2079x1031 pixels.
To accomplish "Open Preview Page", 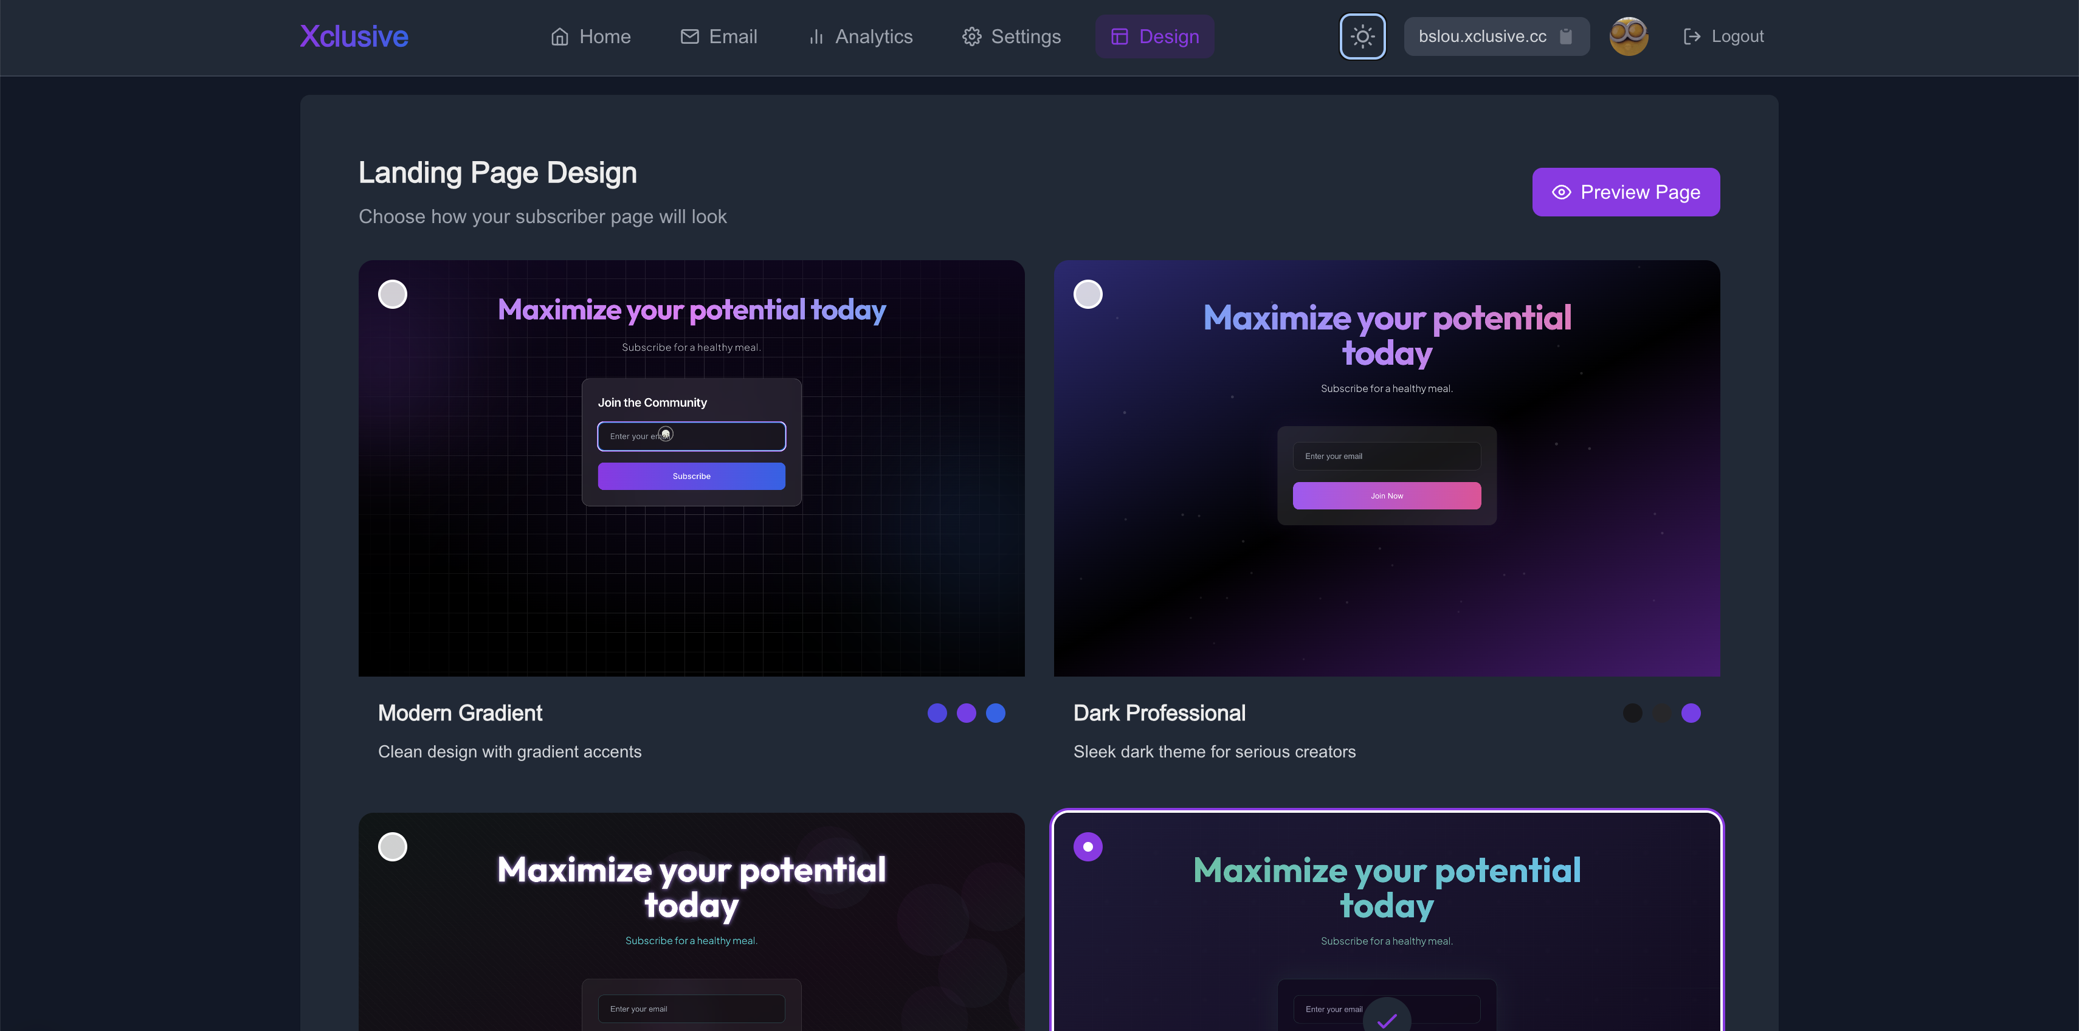I will click(x=1626, y=192).
